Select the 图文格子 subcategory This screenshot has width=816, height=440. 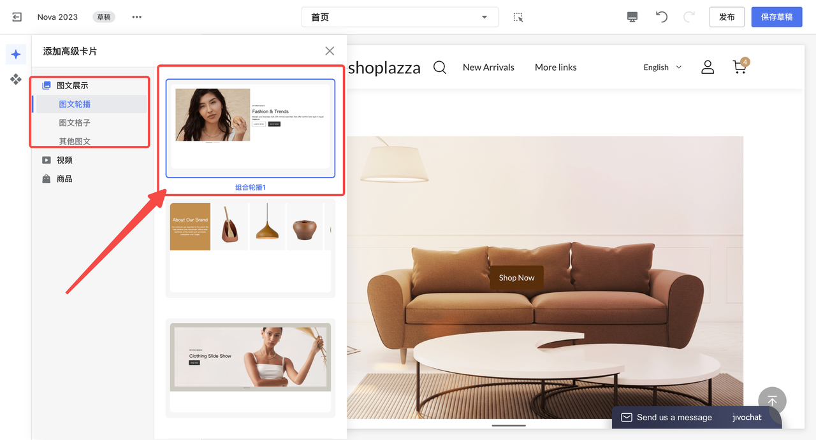pos(75,123)
